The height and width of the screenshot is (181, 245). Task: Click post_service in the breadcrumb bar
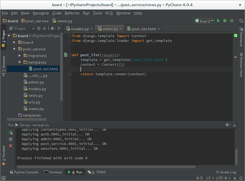pyautogui.click(x=35, y=21)
